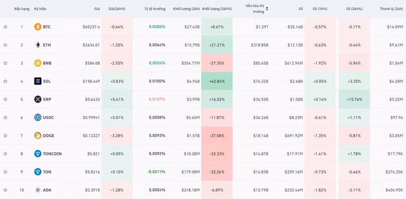Viewport: 406px width, 199px height.
Task: Click ETH open interest $12.12B
Action: click(295, 45)
